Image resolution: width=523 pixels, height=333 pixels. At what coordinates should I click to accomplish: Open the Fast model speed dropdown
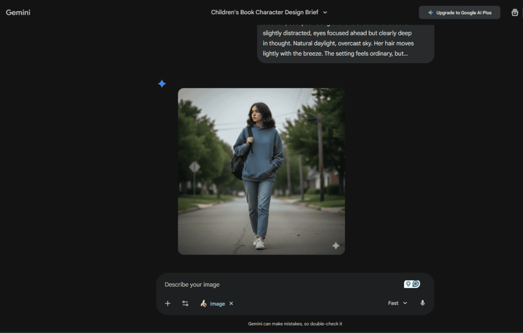(397, 302)
